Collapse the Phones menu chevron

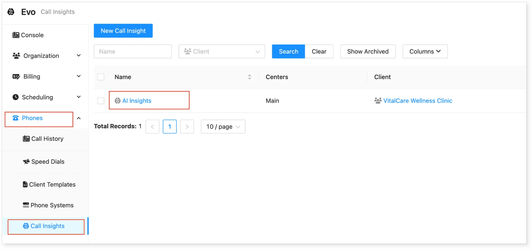tap(79, 118)
